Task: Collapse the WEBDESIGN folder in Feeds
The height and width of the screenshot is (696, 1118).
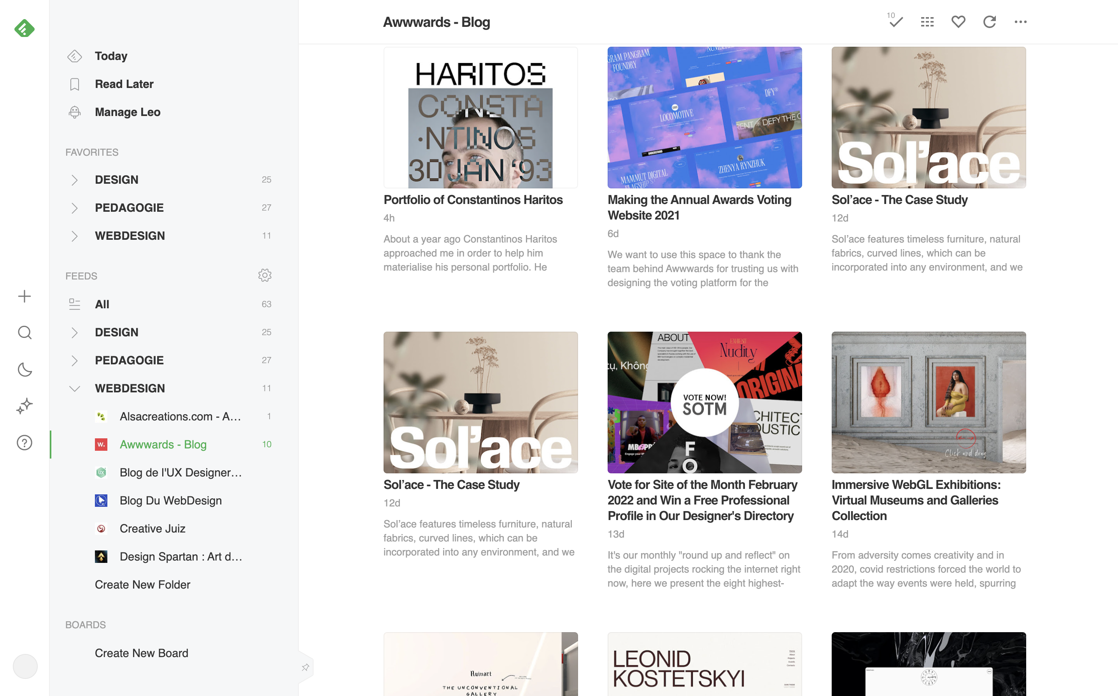Action: (x=75, y=388)
